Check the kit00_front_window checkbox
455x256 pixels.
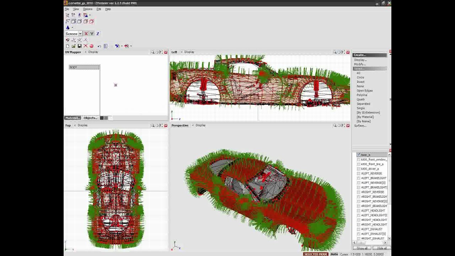coord(358,160)
